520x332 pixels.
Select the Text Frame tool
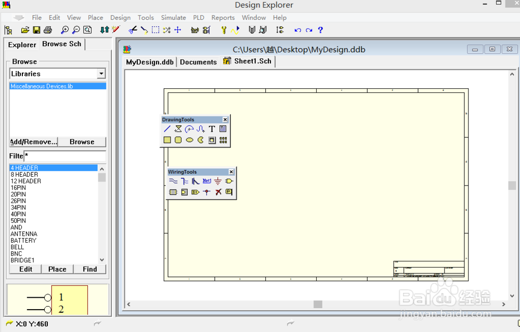tap(223, 129)
